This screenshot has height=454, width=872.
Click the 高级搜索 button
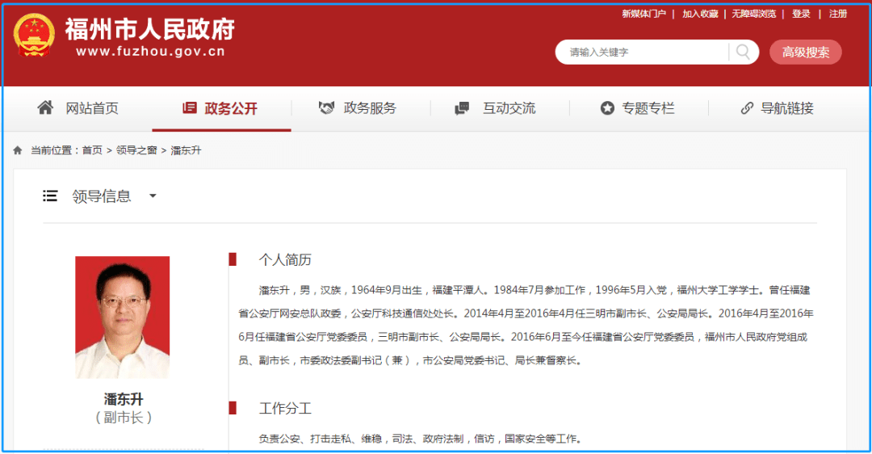pos(805,53)
